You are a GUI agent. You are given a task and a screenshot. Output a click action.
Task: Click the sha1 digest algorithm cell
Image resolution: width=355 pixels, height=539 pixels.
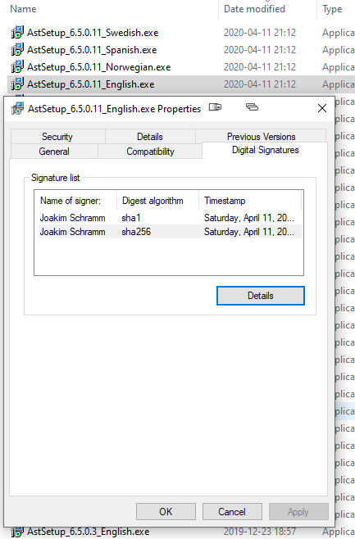tap(131, 218)
